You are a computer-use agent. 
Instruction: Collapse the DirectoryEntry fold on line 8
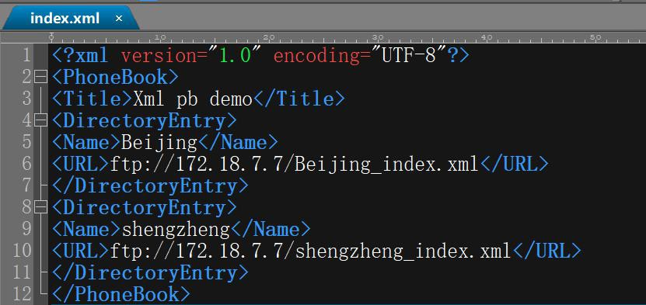tap(40, 207)
